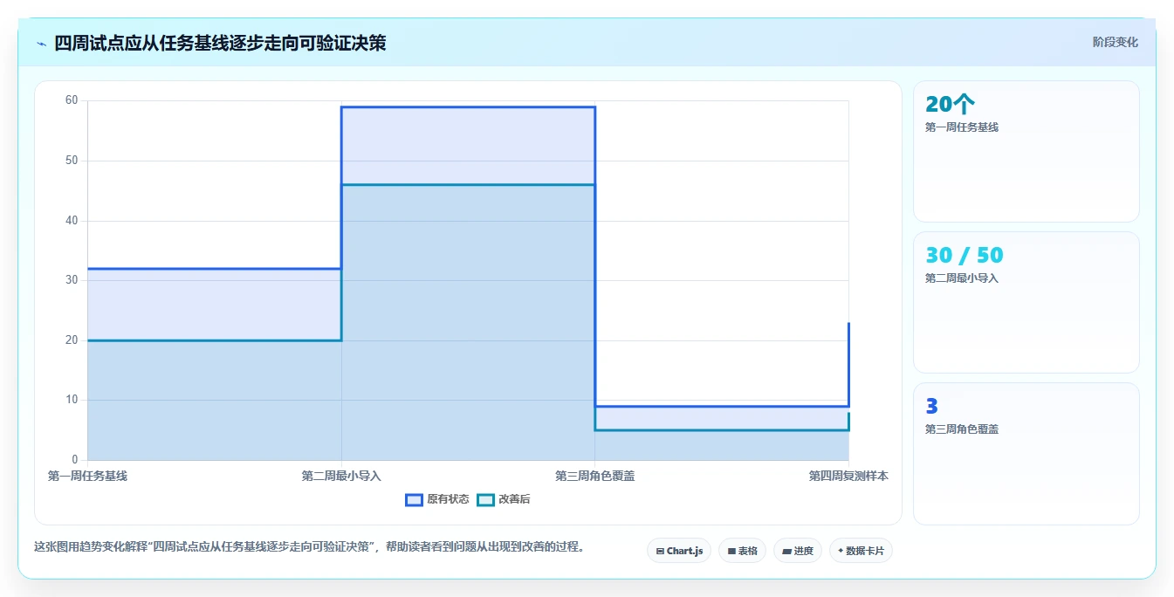Select the 表格 tag
This screenshot has width=1174, height=597.
pos(742,551)
